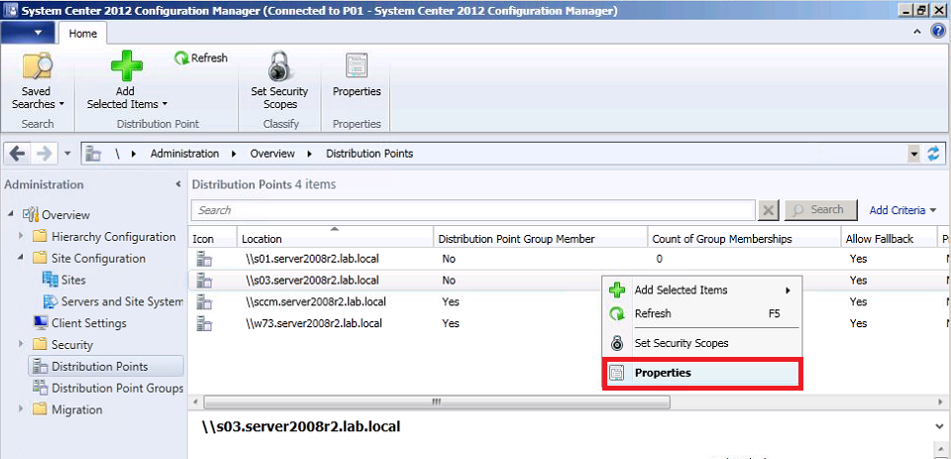Click the server icon in sccm row
Image resolution: width=951 pixels, height=459 pixels.
204,301
